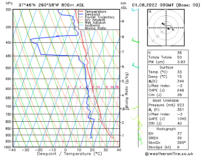The image size is (203, 156).
Task: Click the weatheronline.co.uk copyright text
Action: (169, 154)
